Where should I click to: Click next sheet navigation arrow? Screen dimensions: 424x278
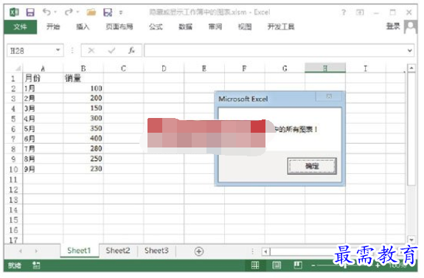[x=37, y=251]
